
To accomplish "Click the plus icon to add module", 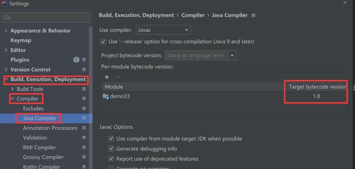I will tap(107, 77).
